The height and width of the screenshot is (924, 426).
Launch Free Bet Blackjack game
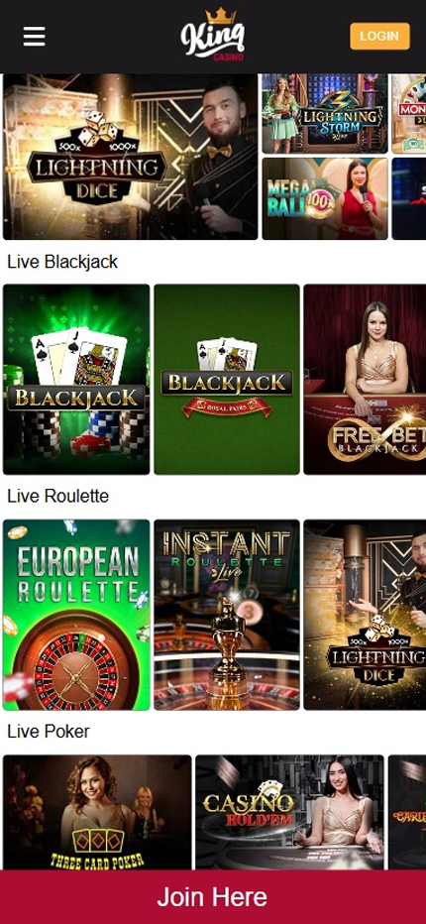tap(365, 380)
